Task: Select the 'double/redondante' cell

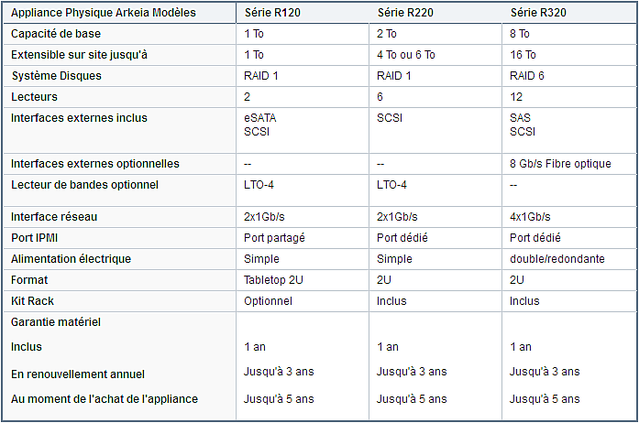Action: tap(557, 259)
